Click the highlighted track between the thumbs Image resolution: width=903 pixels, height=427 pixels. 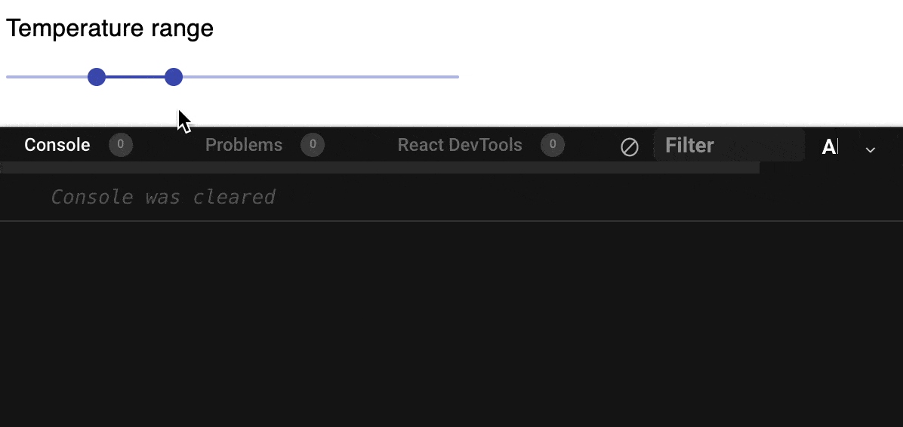[134, 76]
